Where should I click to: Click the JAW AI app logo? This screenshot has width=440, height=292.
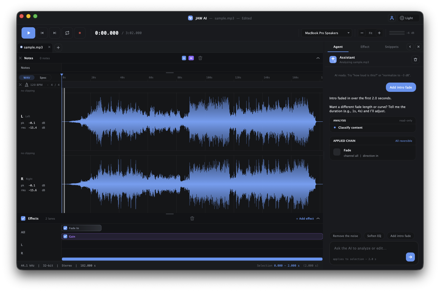pos(190,18)
